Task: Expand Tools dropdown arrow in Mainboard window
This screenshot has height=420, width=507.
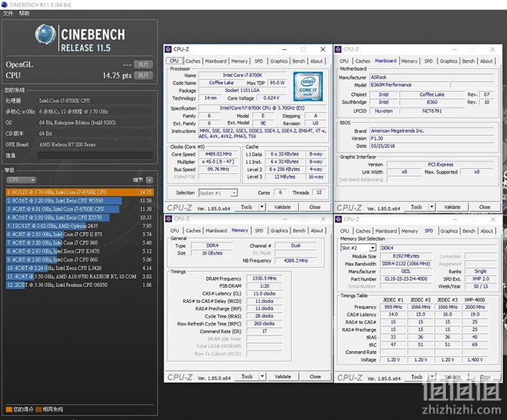Action: point(432,207)
